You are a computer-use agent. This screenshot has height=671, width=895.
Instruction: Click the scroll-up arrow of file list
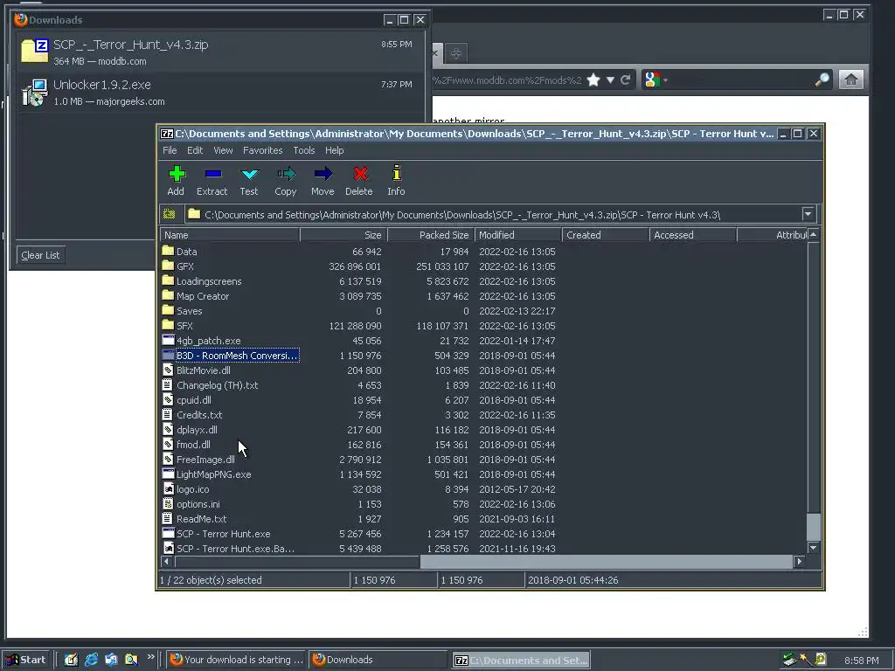click(x=814, y=234)
